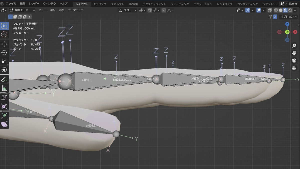Open the 編集モード mode dropdown
The image size is (300, 169).
pyautogui.click(x=22, y=10)
